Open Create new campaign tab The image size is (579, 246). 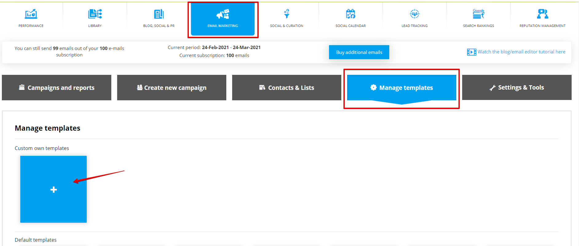pyautogui.click(x=172, y=87)
